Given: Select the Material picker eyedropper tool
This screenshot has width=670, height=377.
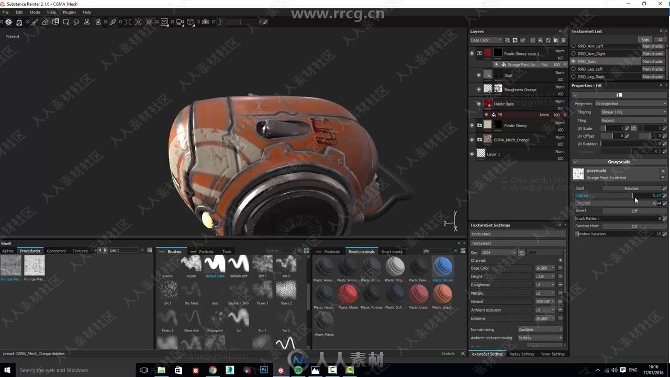Looking at the screenshot, I should pos(113,22).
